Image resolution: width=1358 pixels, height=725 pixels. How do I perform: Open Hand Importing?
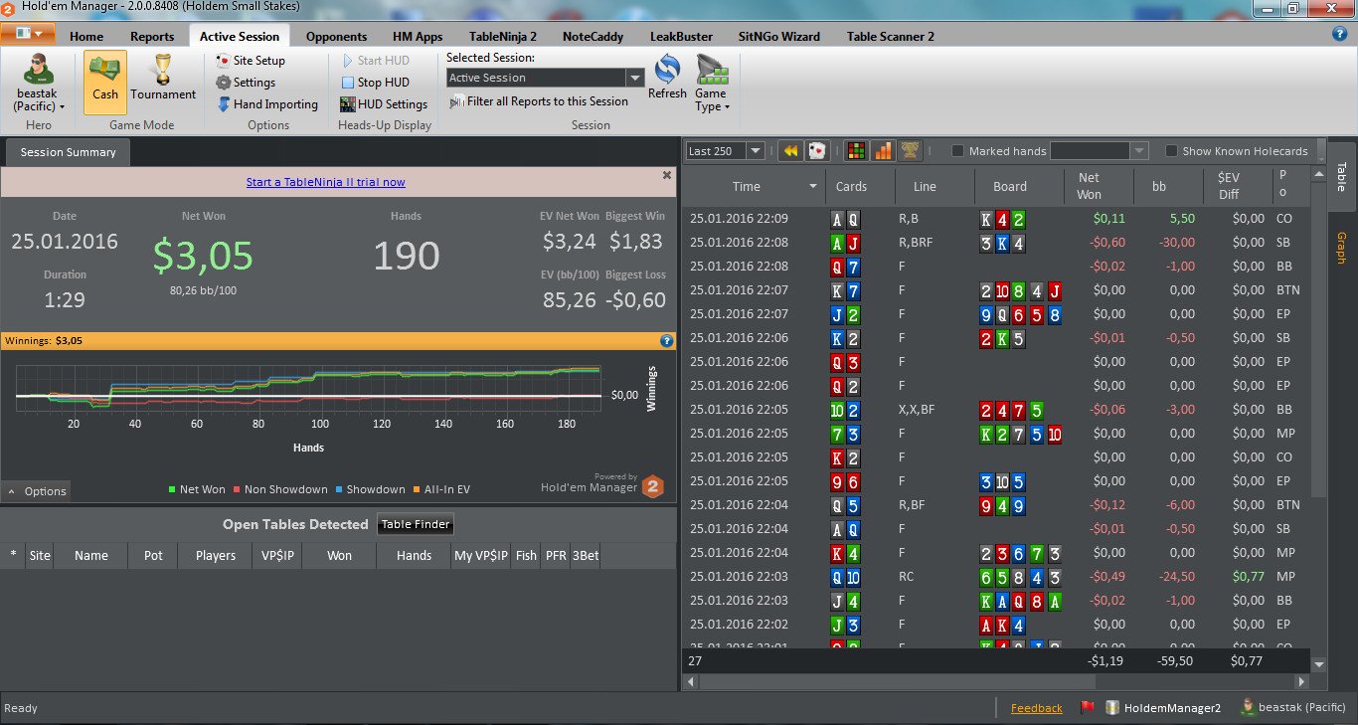pos(267,104)
